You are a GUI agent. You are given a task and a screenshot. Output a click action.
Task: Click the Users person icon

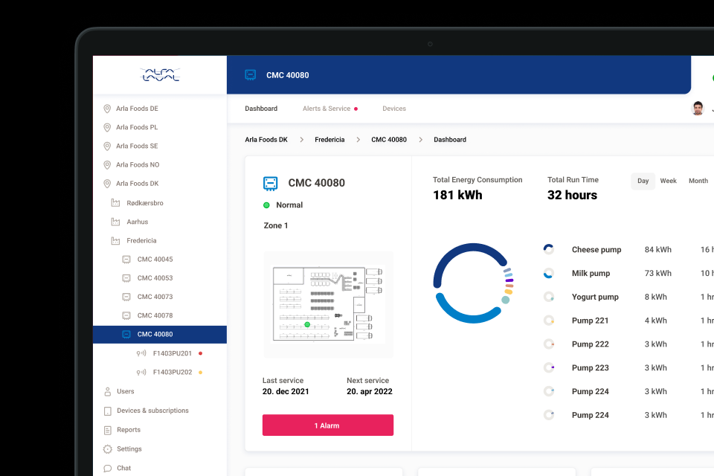coord(107,392)
